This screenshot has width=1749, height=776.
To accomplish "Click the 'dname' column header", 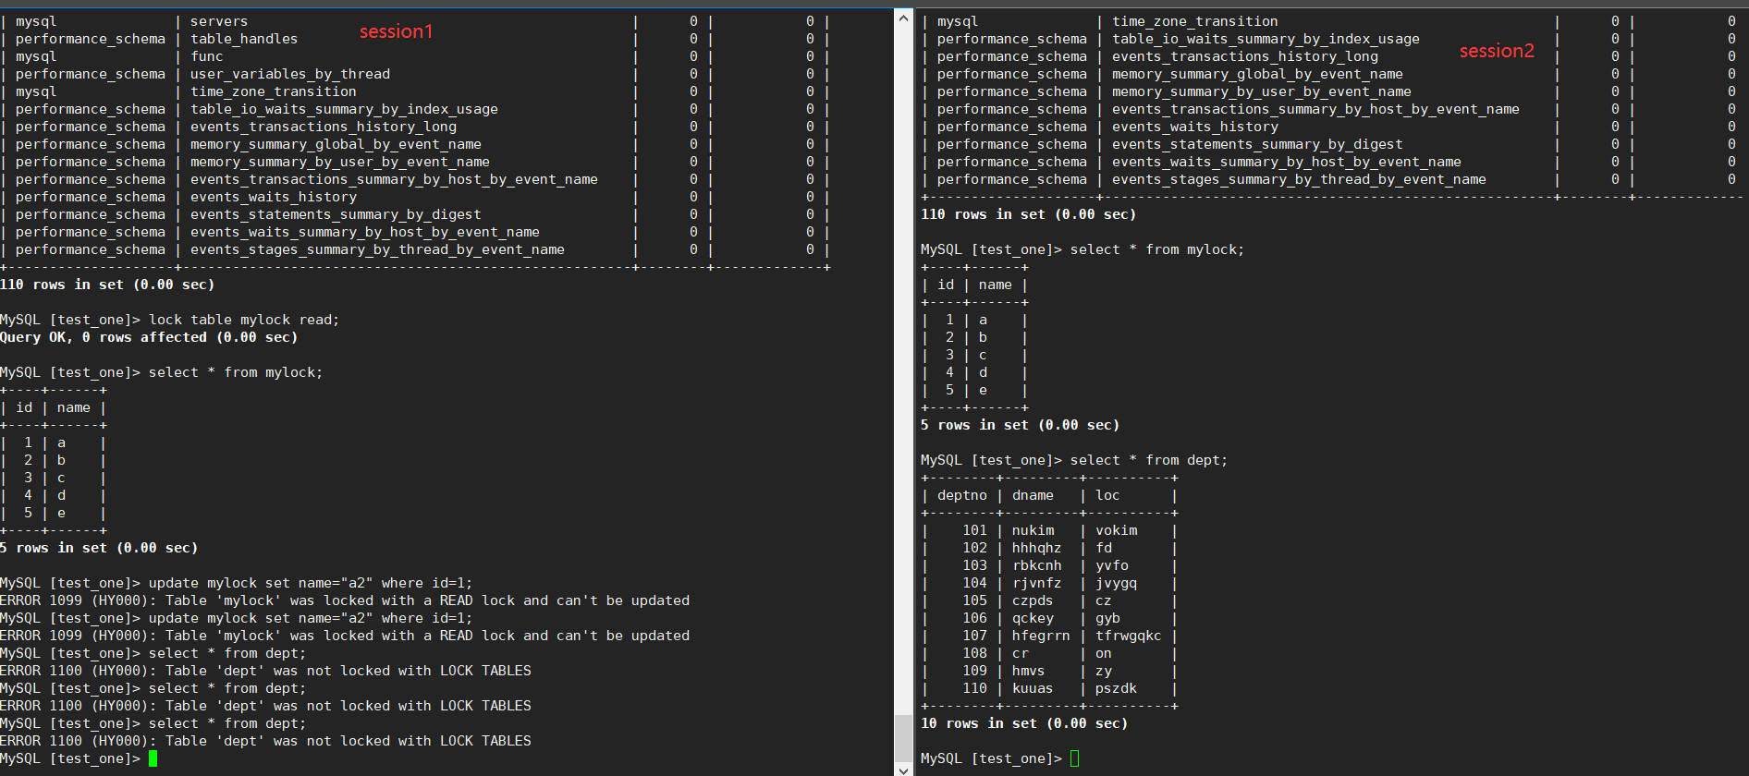I will [x=1033, y=495].
